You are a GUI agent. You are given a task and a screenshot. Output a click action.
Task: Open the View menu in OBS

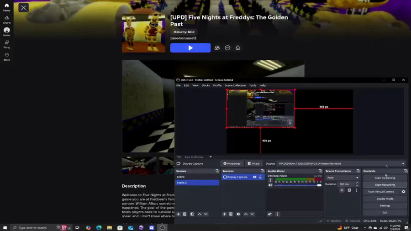[x=195, y=85]
